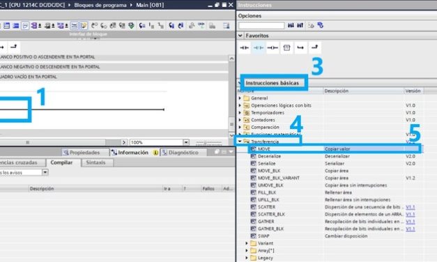Insert empty box from Favoritos
The width and height of the screenshot is (437, 262).
(x=286, y=47)
